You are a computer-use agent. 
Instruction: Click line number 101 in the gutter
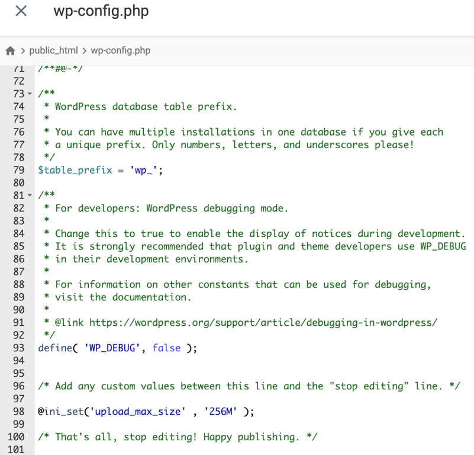click(16, 449)
